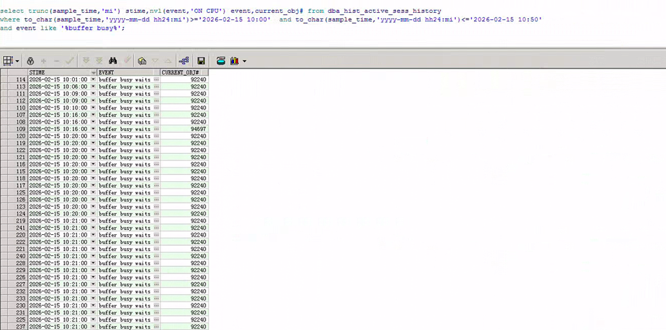Click the export query results icon

[142, 61]
